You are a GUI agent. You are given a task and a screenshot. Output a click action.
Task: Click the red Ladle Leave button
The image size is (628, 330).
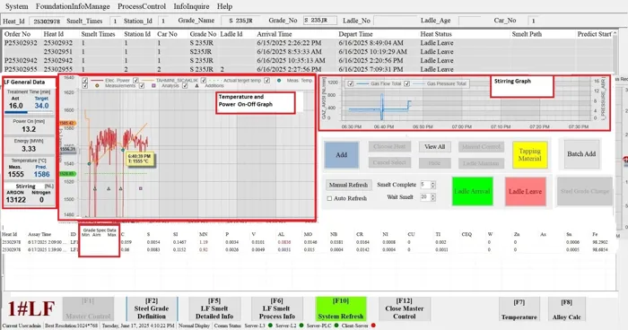point(525,191)
